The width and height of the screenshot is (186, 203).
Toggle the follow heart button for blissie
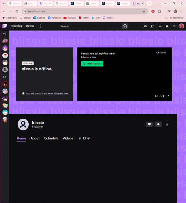click(149, 124)
